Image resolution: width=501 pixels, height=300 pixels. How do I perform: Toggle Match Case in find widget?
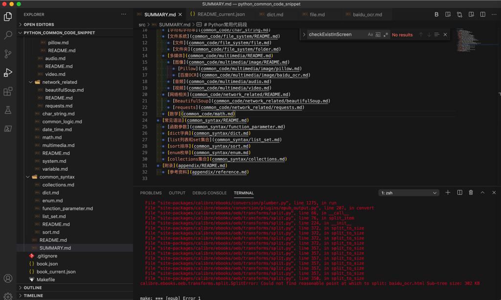pyautogui.click(x=370, y=35)
